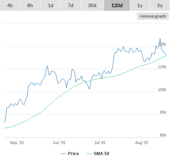Image resolution: width=170 pixels, height=163 pixels.
Task: Click the price peak above 120k
Action: coord(160,38)
